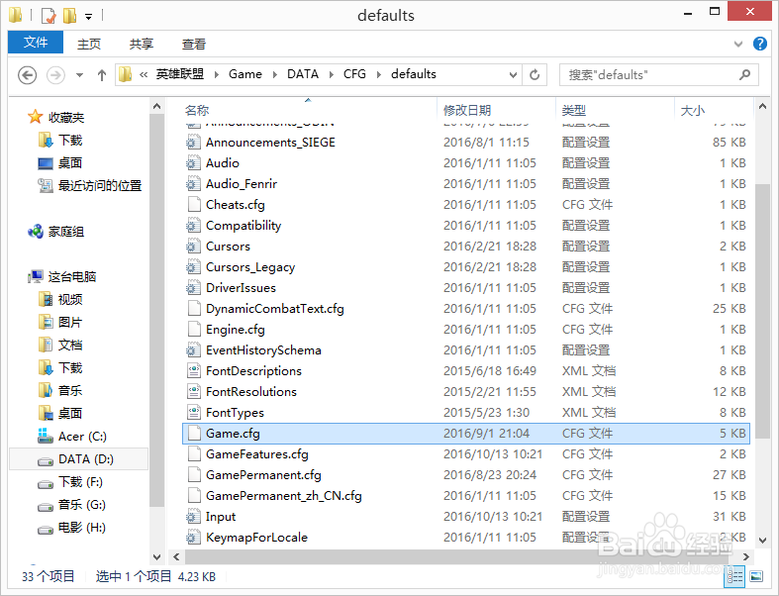The width and height of the screenshot is (779, 596).
Task: Select FontTypes XML file icon
Action: [x=194, y=413]
